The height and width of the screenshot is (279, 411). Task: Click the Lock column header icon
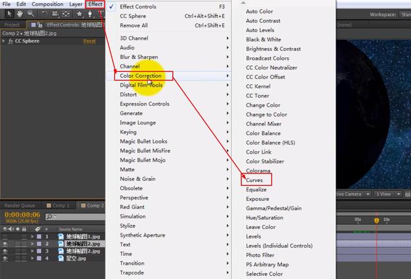click(24, 229)
